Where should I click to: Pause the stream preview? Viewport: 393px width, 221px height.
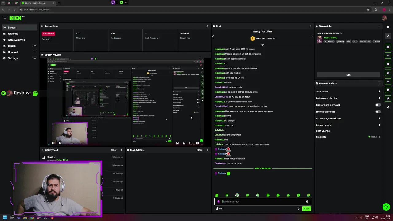53,143
